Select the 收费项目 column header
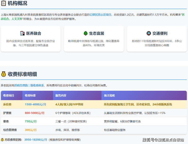This screenshot has height=144, width=188. 9,96
